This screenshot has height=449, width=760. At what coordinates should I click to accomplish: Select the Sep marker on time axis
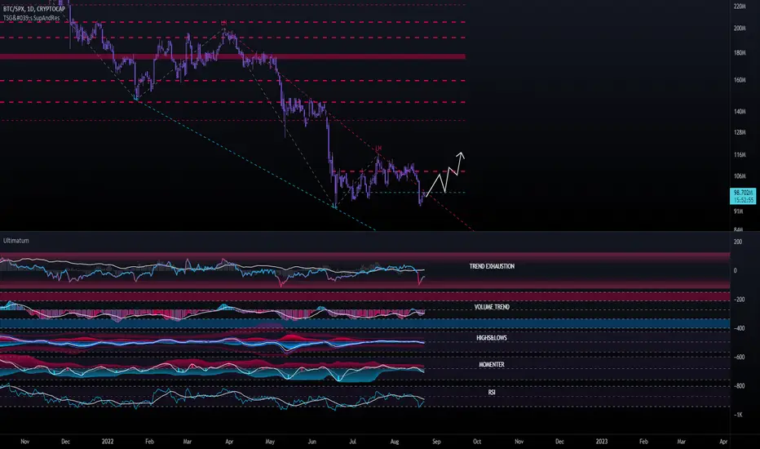click(436, 441)
